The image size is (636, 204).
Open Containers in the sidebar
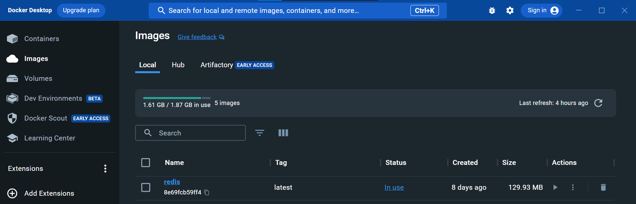[41, 39]
